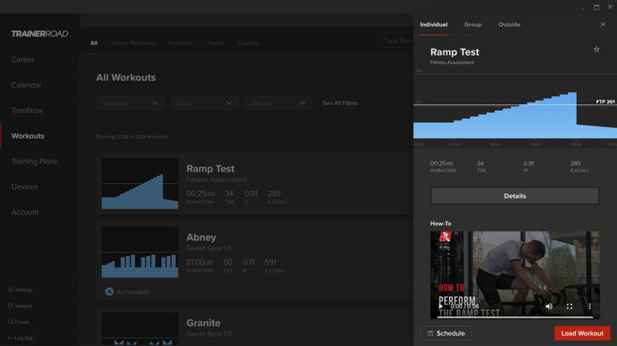Click the workout search field

[x=395, y=41]
